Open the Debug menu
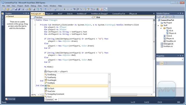Image resolution: width=186 pixels, height=105 pixels. tap(33, 6)
